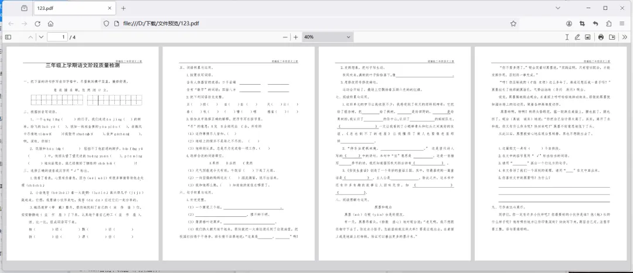Image resolution: width=633 pixels, height=273 pixels.
Task: Click the page number field showing 1
Action: (57, 37)
